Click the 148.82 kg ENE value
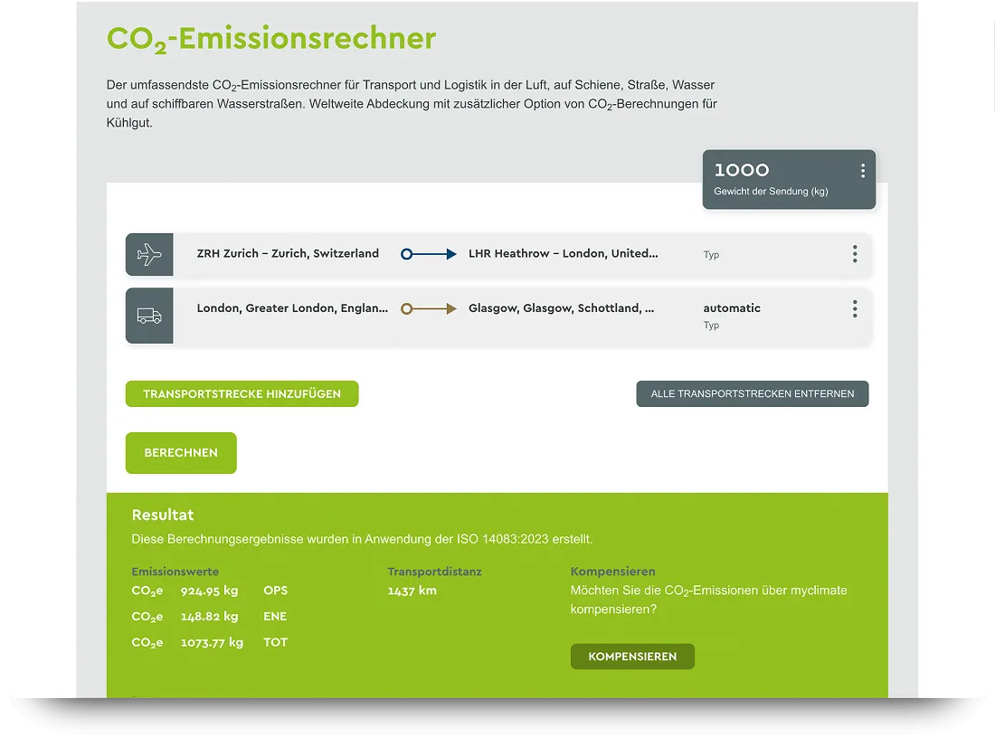This screenshot has width=995, height=746. 210,617
